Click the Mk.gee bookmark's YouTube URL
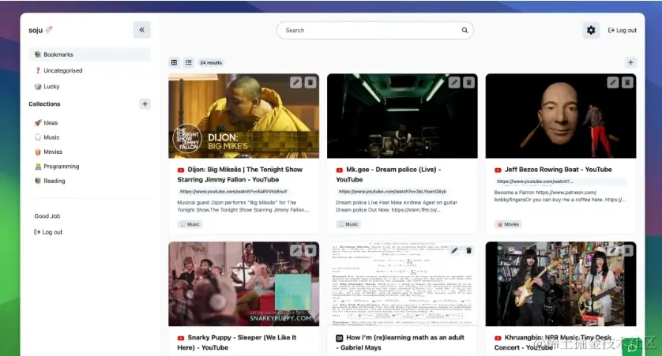Image resolution: width=662 pixels, height=356 pixels. [x=392, y=192]
